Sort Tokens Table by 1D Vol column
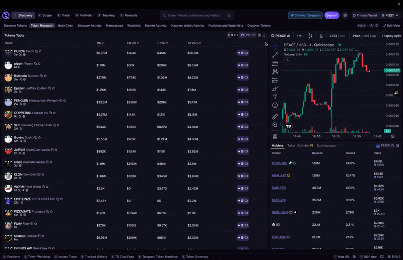Image resolution: width=403 pixels, height=260 pixels. 194,43
